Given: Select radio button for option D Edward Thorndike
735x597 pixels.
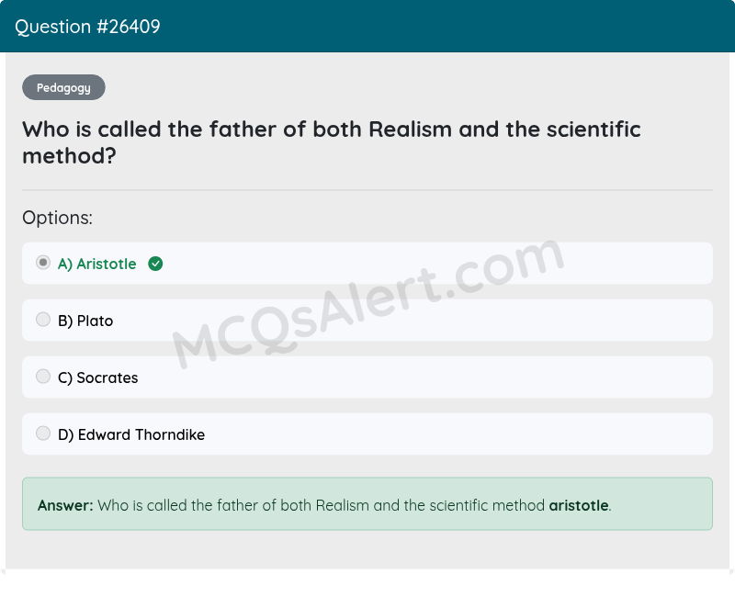Looking at the screenshot, I should 43,433.
